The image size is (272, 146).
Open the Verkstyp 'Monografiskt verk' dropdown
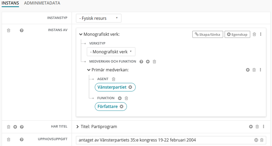tap(111, 52)
